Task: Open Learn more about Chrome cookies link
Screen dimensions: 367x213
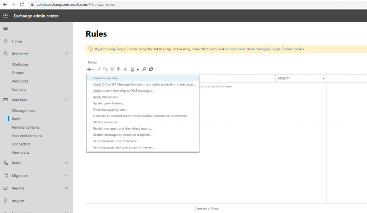Action: tap(267, 49)
